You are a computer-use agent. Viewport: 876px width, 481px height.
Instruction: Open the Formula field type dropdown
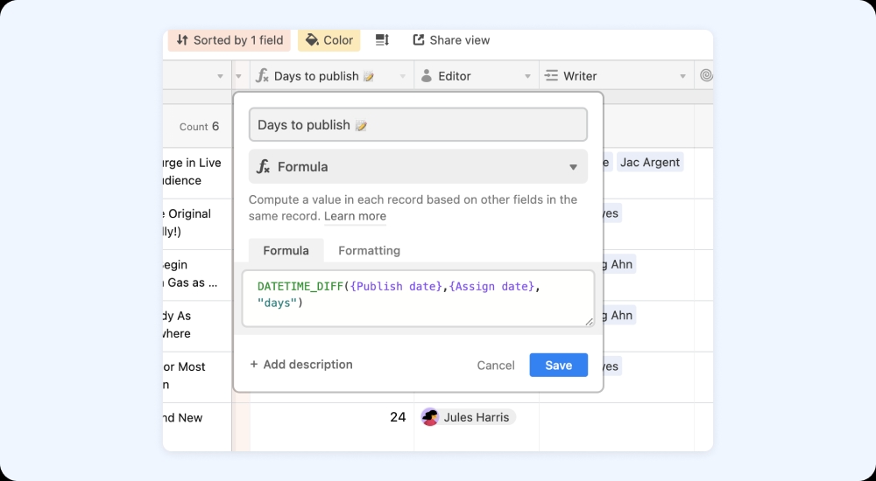pyautogui.click(x=418, y=167)
